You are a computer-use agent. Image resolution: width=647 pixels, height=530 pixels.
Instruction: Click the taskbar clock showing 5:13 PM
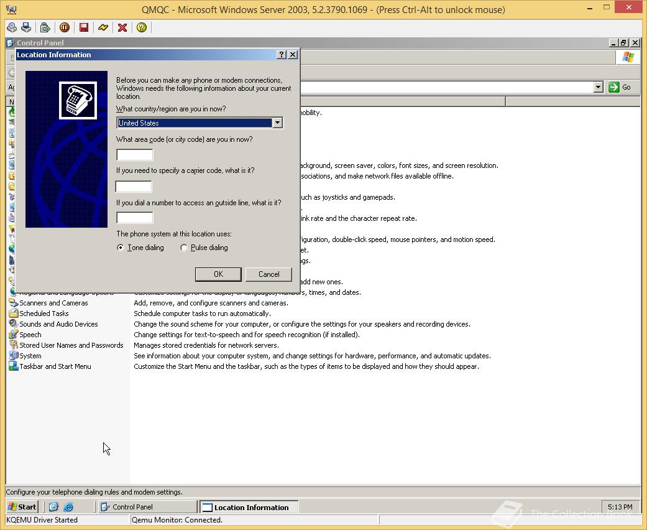(x=620, y=507)
